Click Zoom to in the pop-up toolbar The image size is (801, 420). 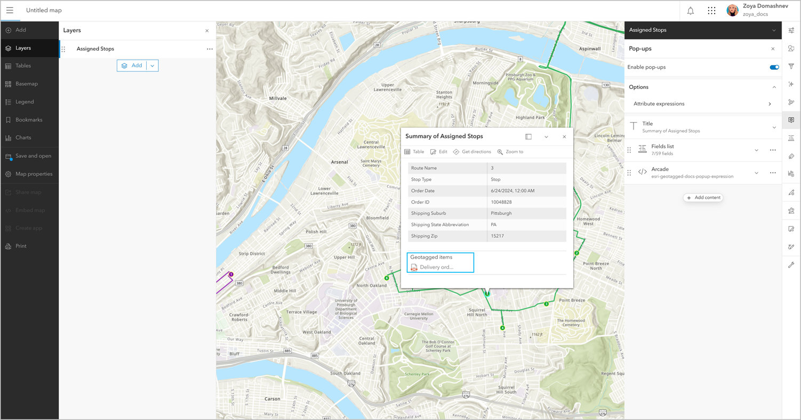510,151
